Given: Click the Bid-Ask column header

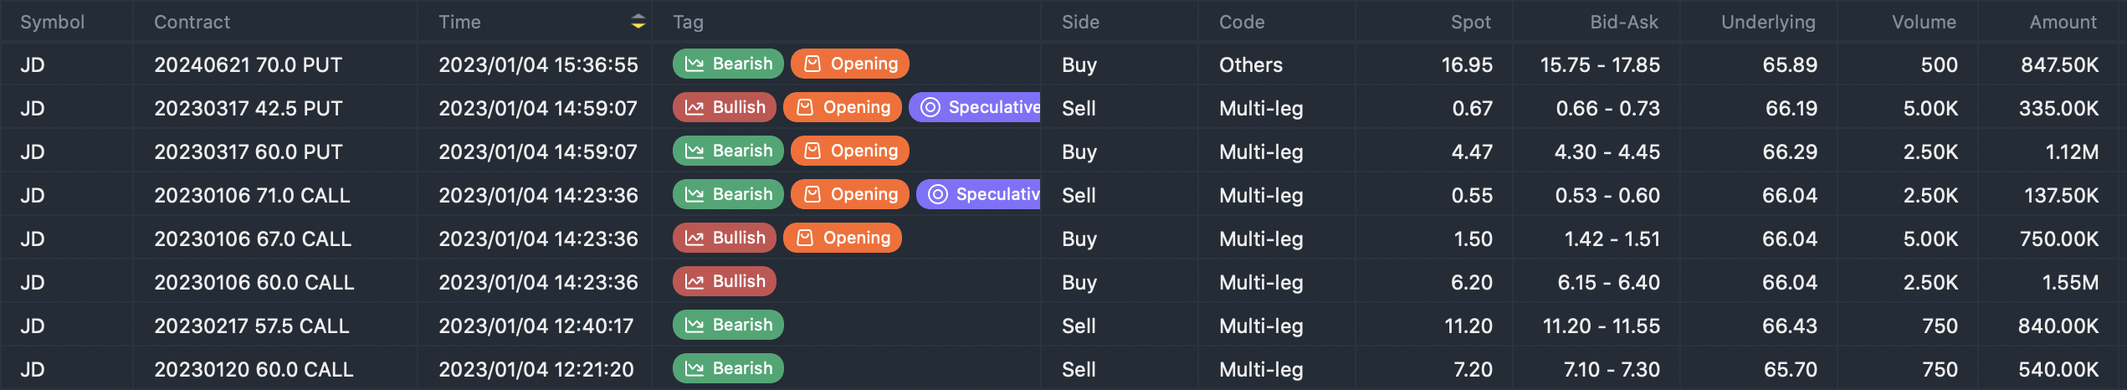Looking at the screenshot, I should (x=1624, y=22).
